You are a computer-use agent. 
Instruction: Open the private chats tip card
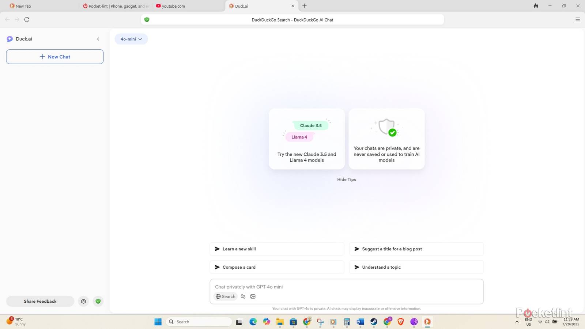(386, 139)
